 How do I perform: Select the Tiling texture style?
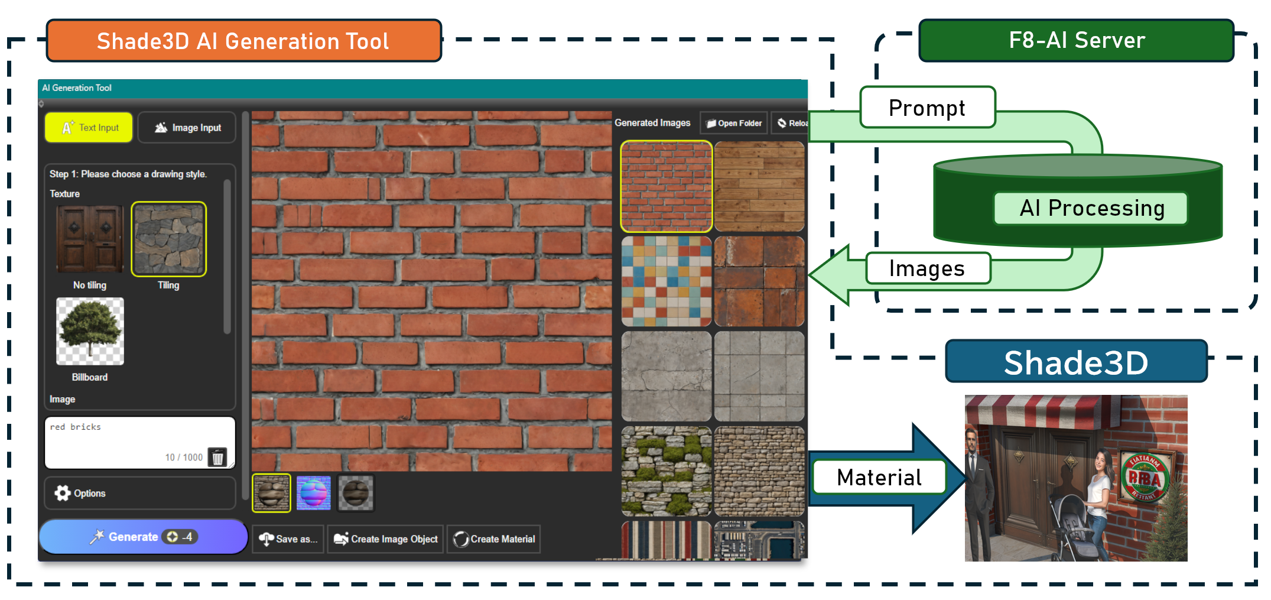(x=168, y=239)
